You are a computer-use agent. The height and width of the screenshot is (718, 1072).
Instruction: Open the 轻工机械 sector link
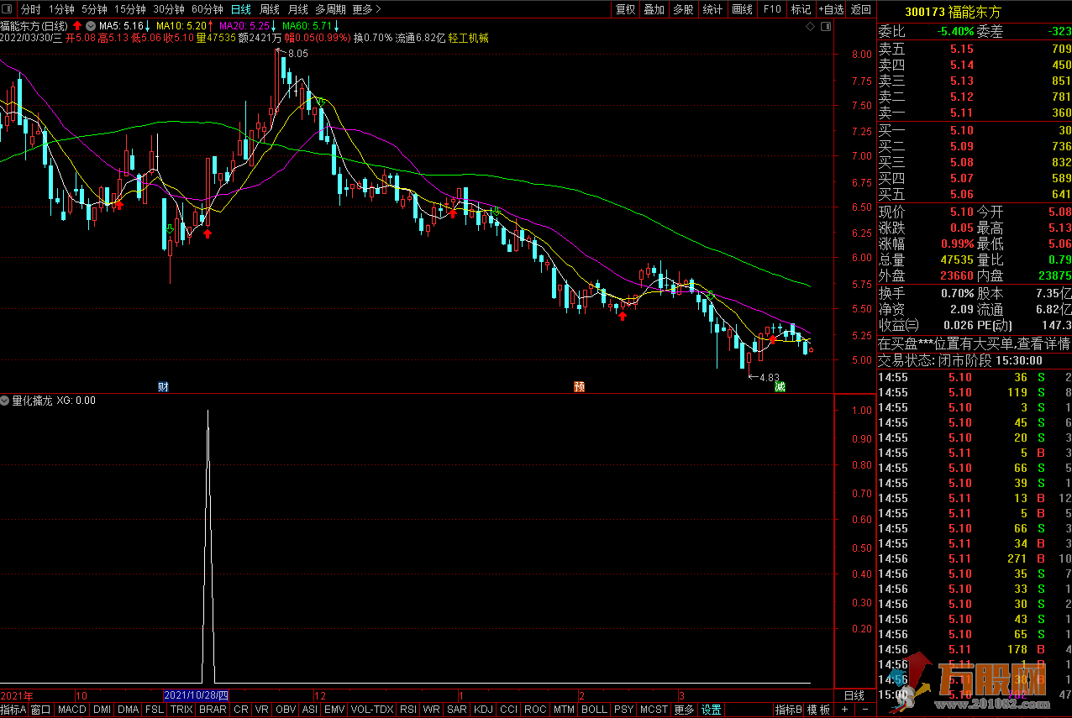coord(469,38)
